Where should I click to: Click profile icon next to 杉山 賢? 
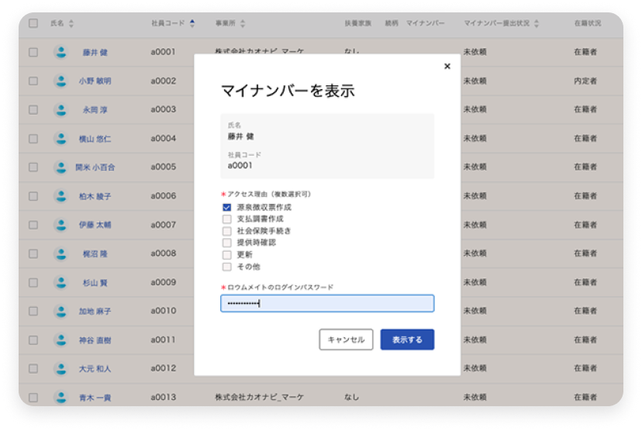60,282
